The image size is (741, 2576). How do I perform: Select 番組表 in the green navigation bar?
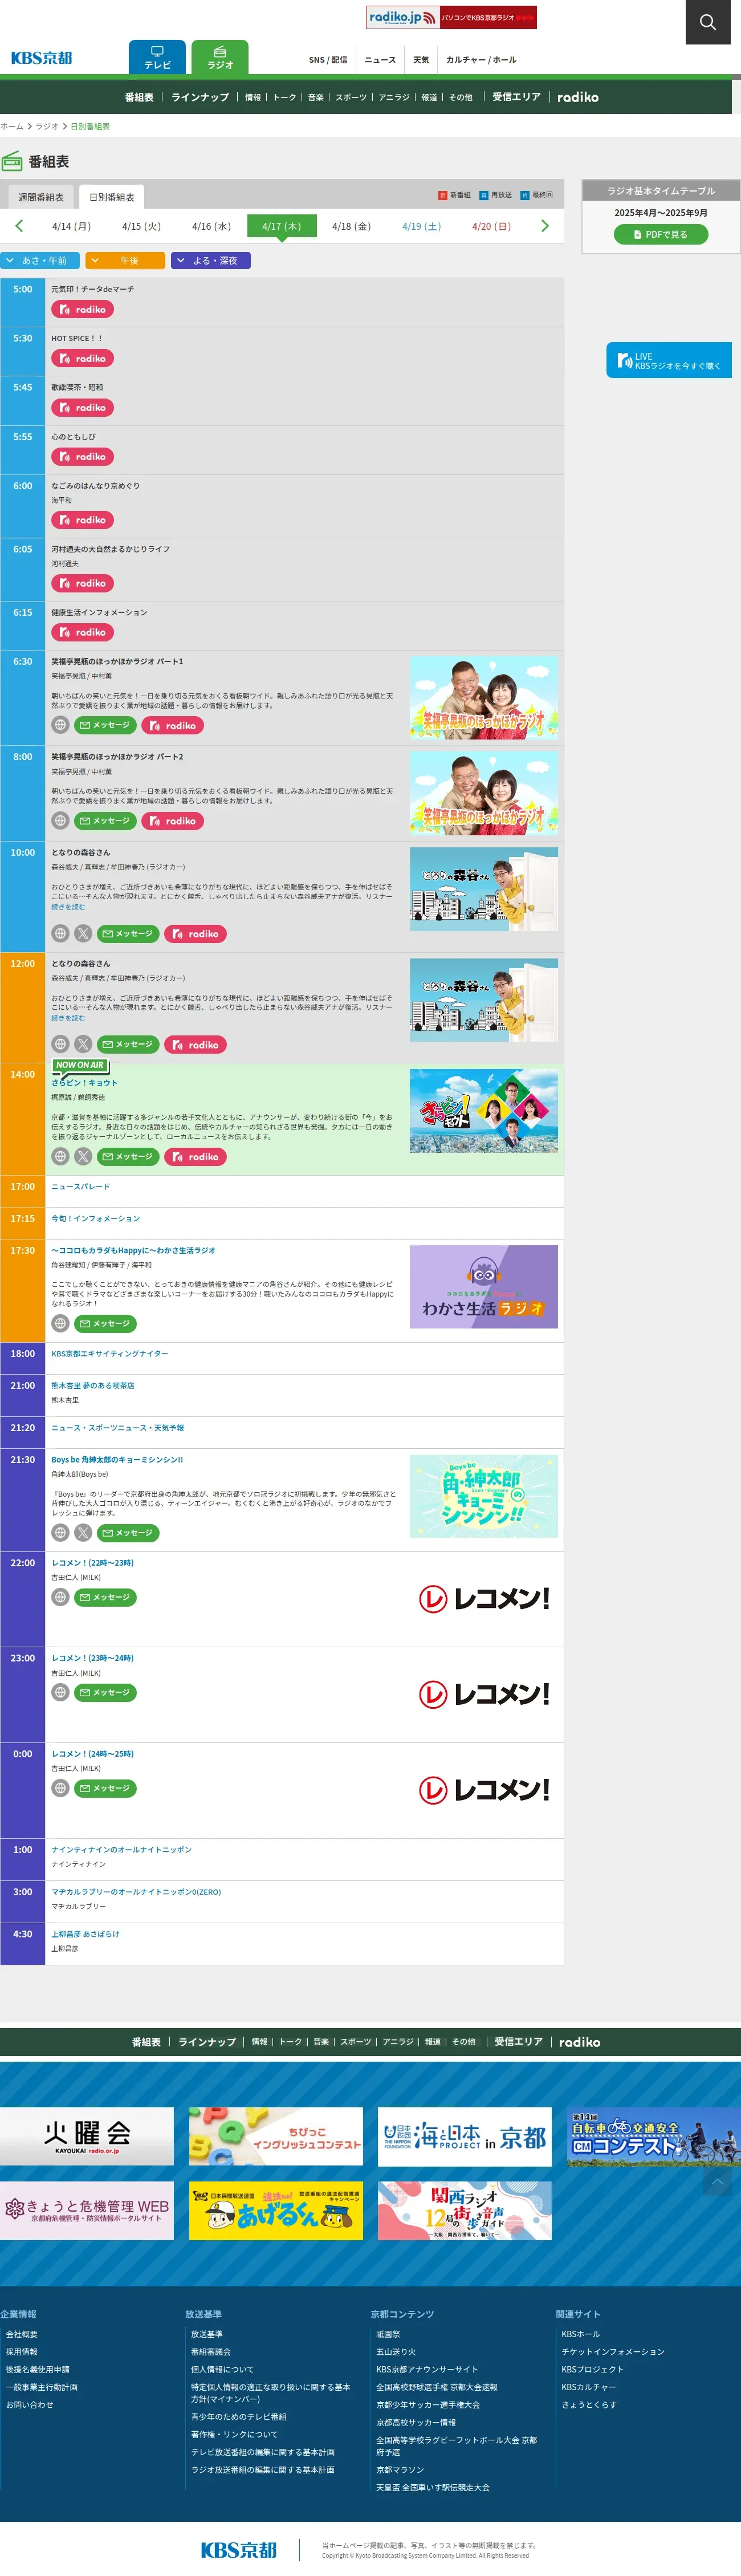[x=139, y=97]
